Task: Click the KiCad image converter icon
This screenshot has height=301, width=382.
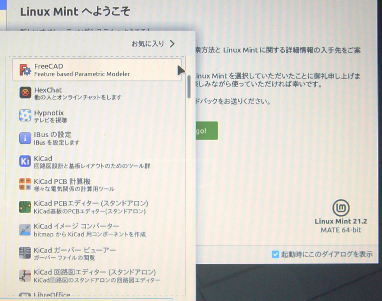Action: point(25,230)
